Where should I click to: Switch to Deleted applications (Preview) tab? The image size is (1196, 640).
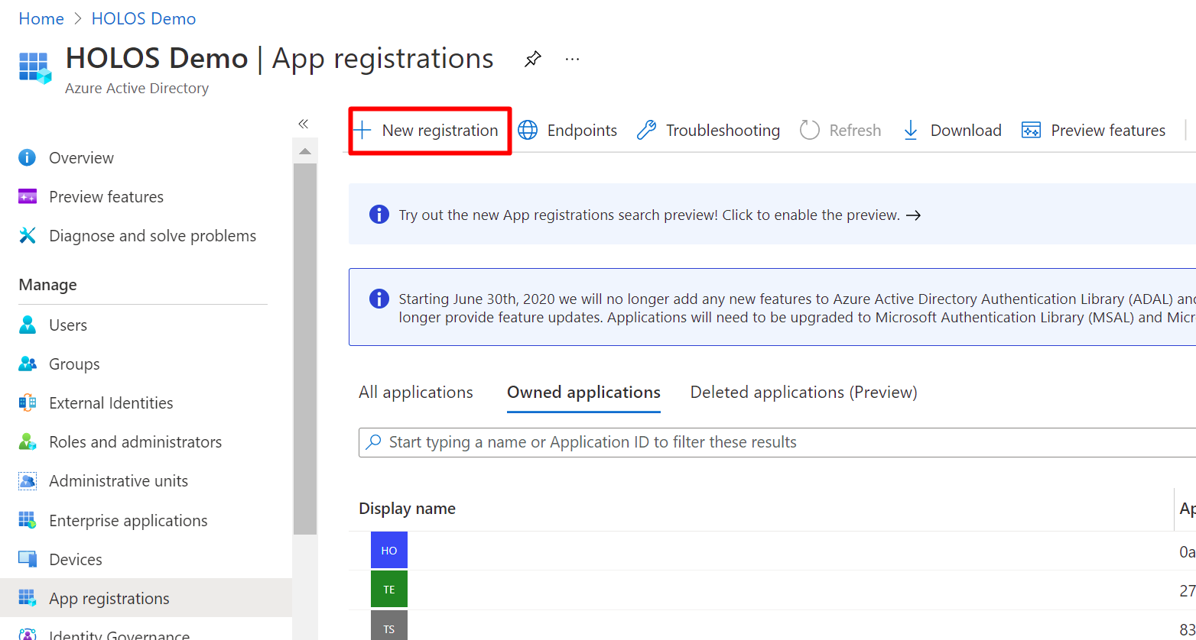pos(803,393)
